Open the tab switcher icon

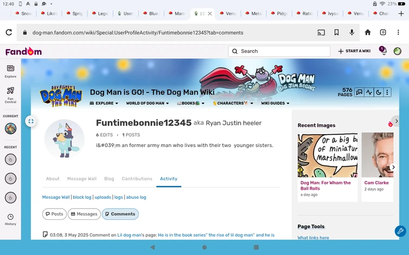tap(383, 32)
